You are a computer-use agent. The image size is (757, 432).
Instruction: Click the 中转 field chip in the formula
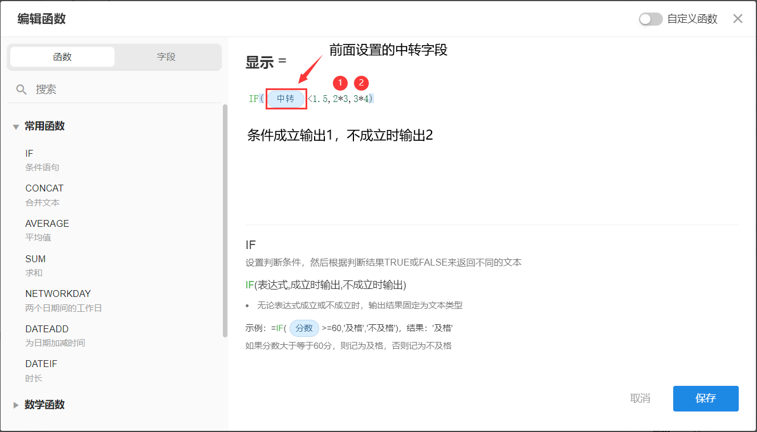coord(286,98)
